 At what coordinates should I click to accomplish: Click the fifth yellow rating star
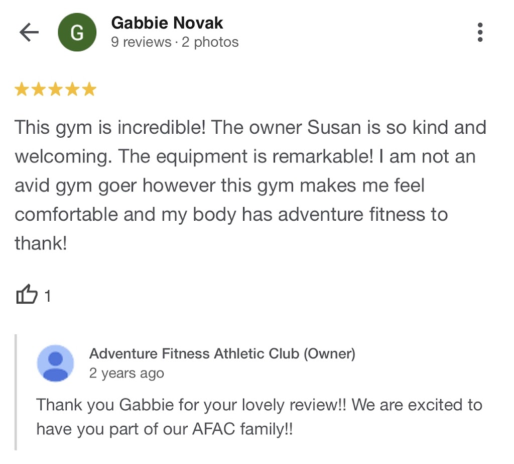(x=89, y=89)
